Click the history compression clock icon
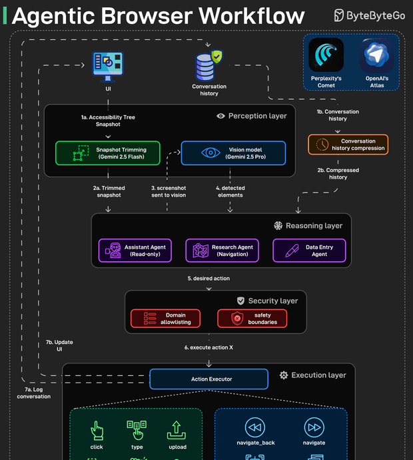The width and height of the screenshot is (413, 460). pyautogui.click(x=322, y=145)
